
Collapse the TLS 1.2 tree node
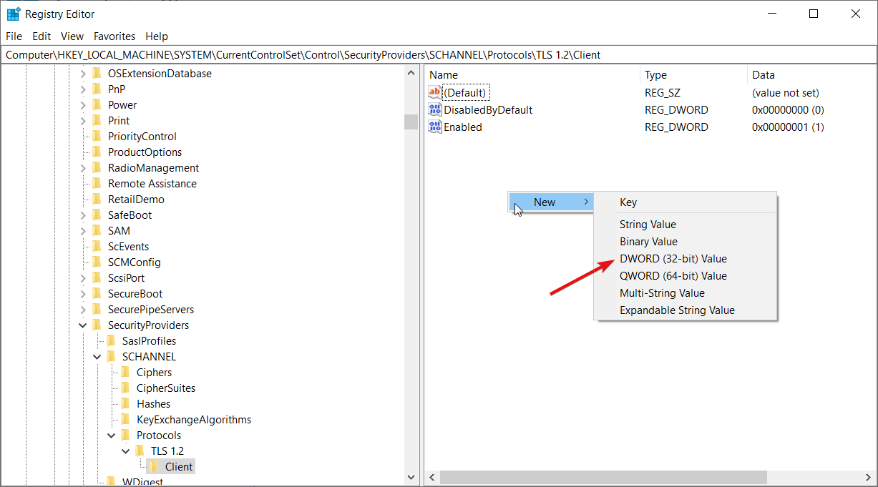tap(126, 451)
